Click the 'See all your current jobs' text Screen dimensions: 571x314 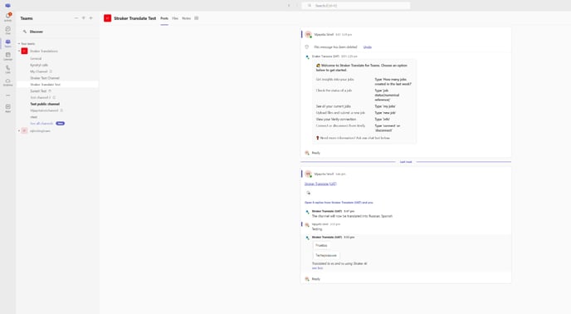coord(333,106)
